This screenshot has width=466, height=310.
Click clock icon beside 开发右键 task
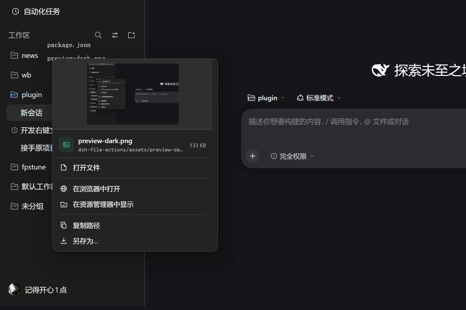[x=14, y=130]
